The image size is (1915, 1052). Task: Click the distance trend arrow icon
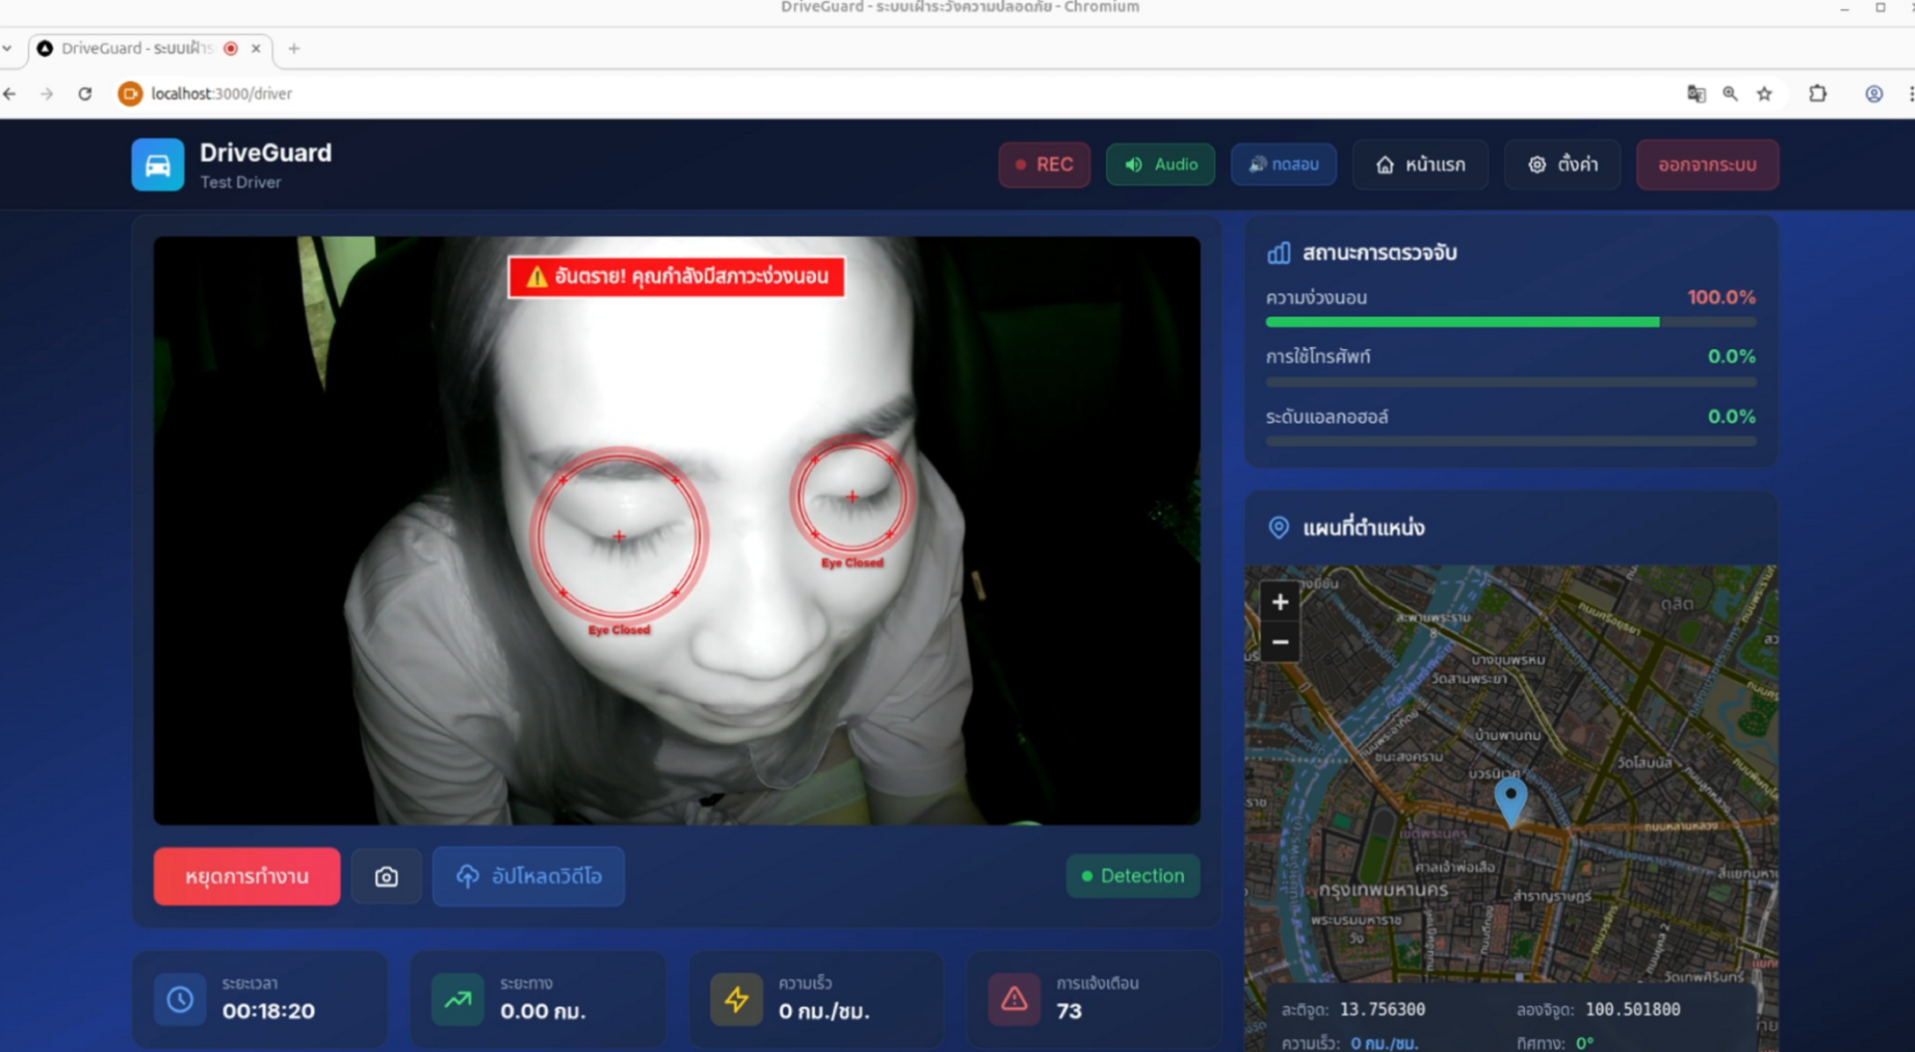pyautogui.click(x=458, y=999)
